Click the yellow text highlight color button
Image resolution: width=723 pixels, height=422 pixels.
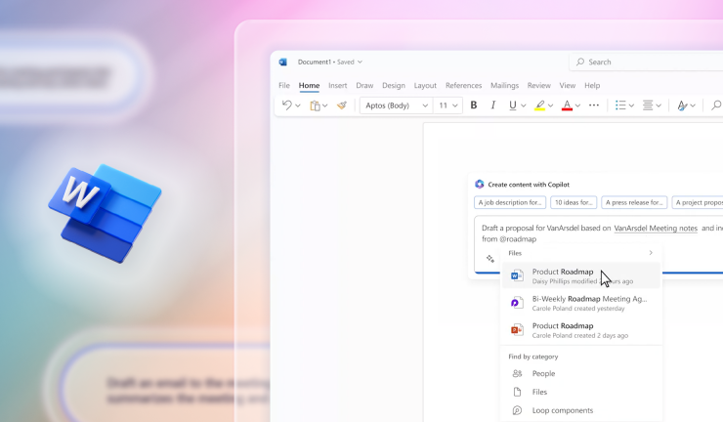pyautogui.click(x=539, y=105)
